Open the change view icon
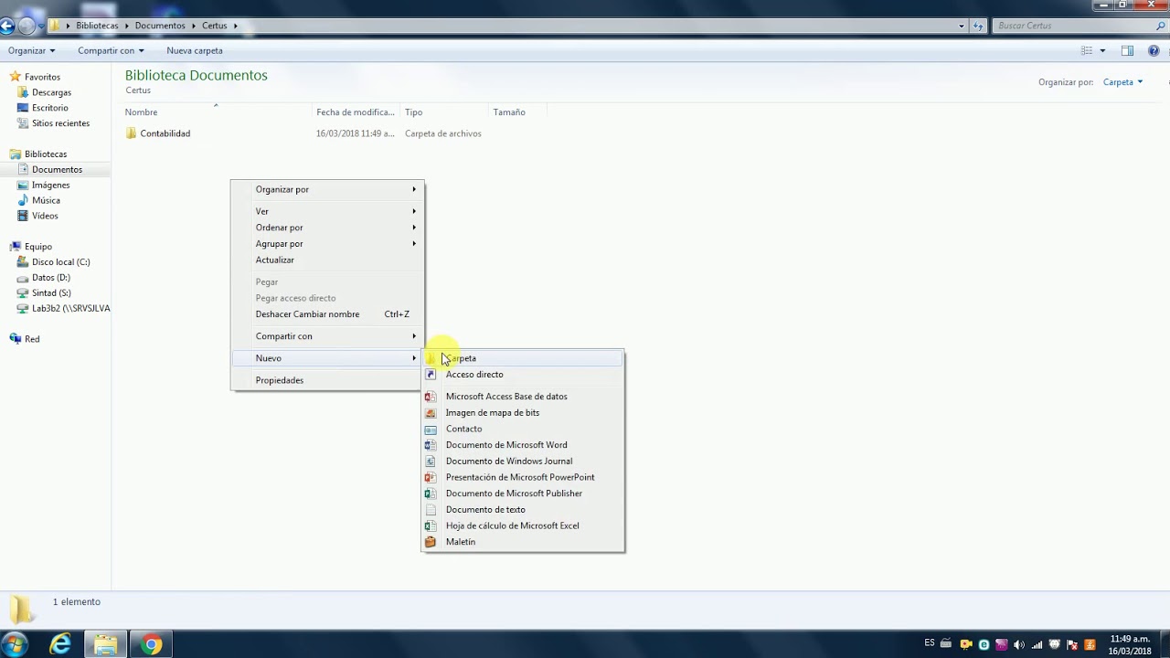 click(x=1087, y=50)
